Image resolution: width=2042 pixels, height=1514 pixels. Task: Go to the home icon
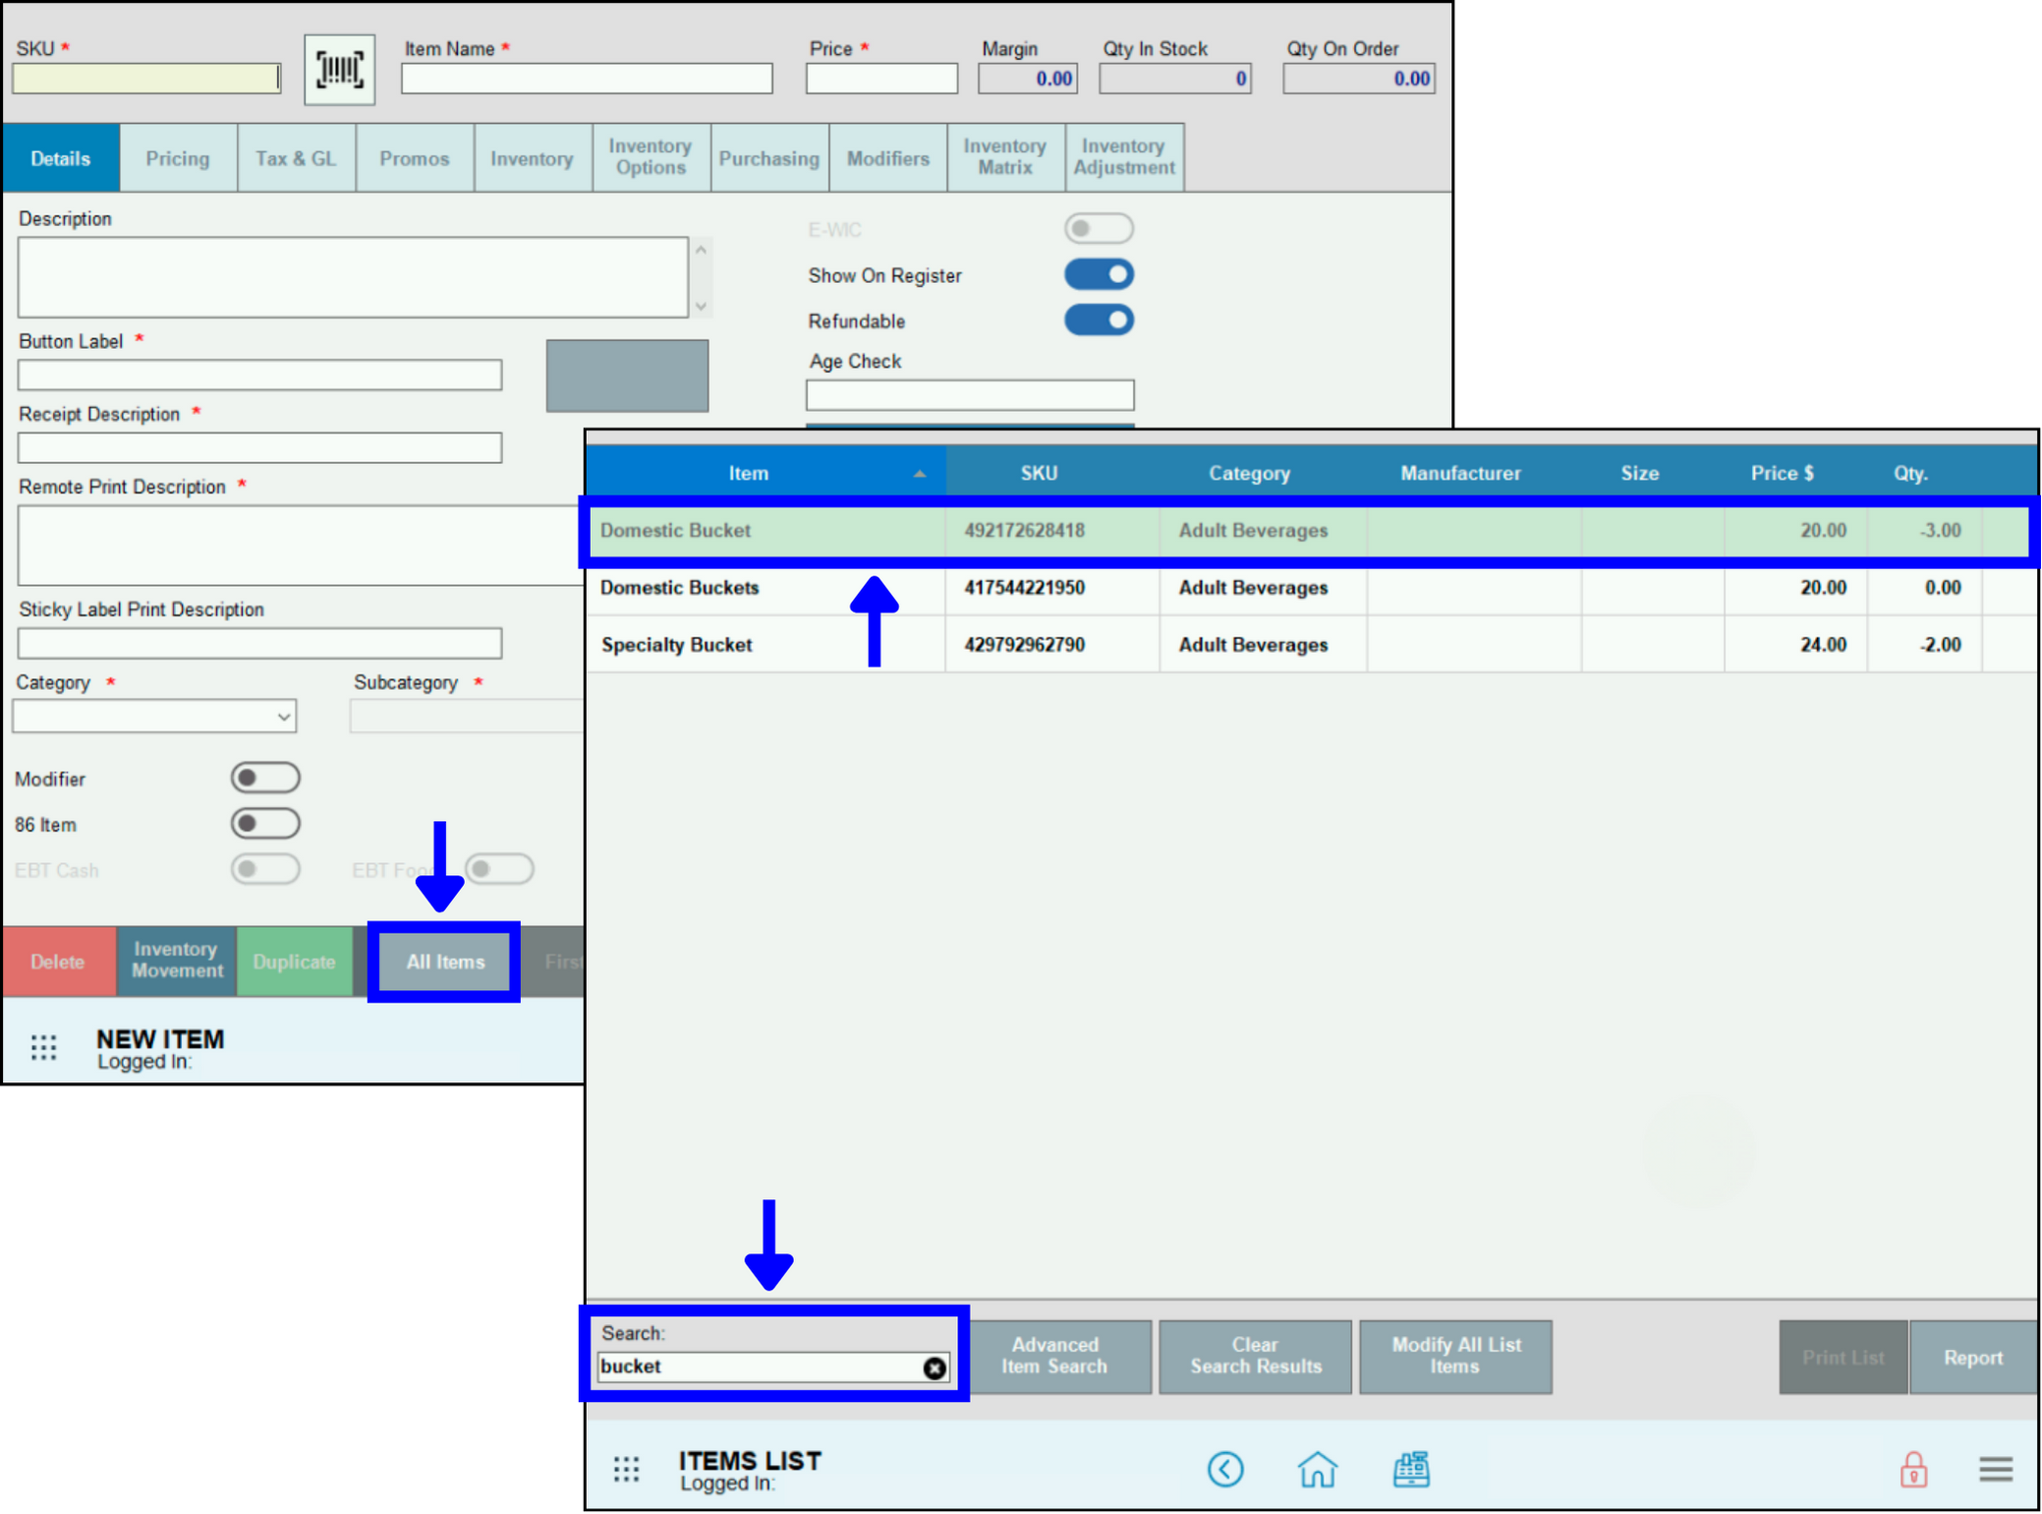click(1317, 1469)
